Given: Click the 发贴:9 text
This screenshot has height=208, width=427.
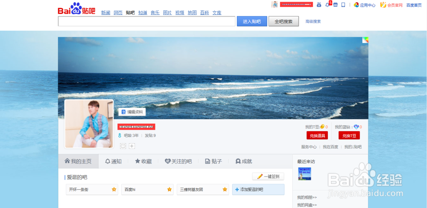Looking at the screenshot, I should tap(150, 136).
